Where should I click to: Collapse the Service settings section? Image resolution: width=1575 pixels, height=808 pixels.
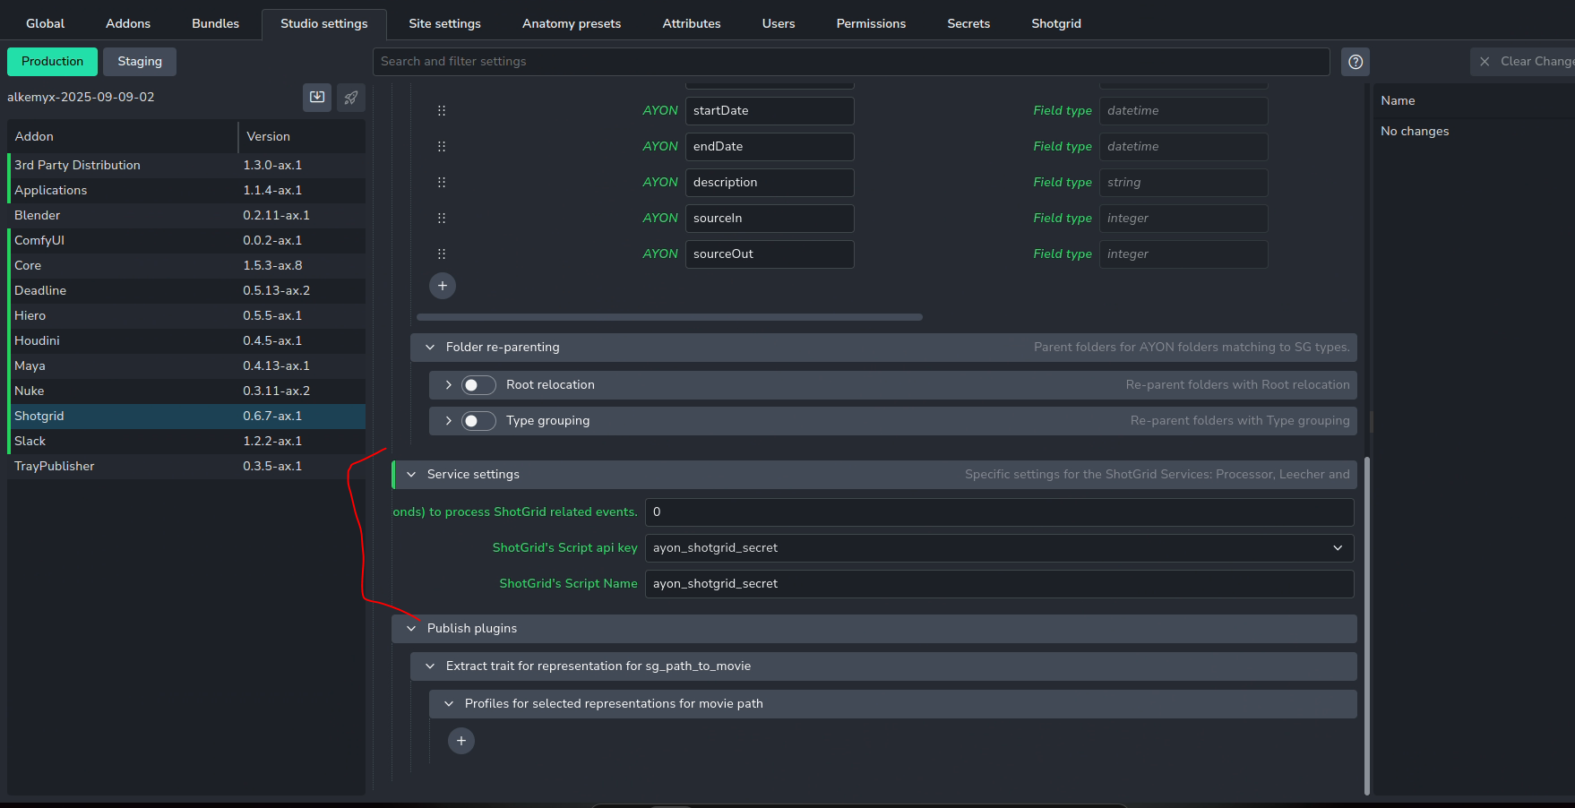tap(411, 475)
